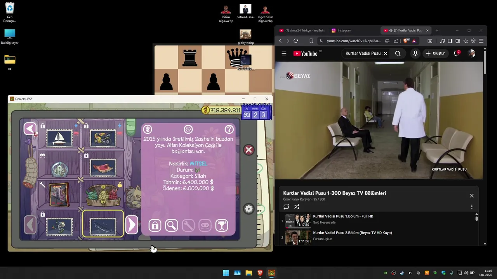The width and height of the screenshot is (497, 279).
Task: Click the trophy button in item panel
Action: point(222,225)
